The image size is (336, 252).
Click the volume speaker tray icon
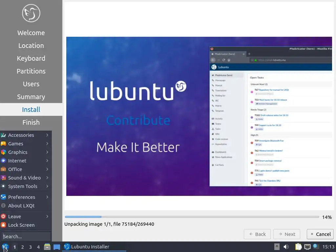(x=286, y=247)
